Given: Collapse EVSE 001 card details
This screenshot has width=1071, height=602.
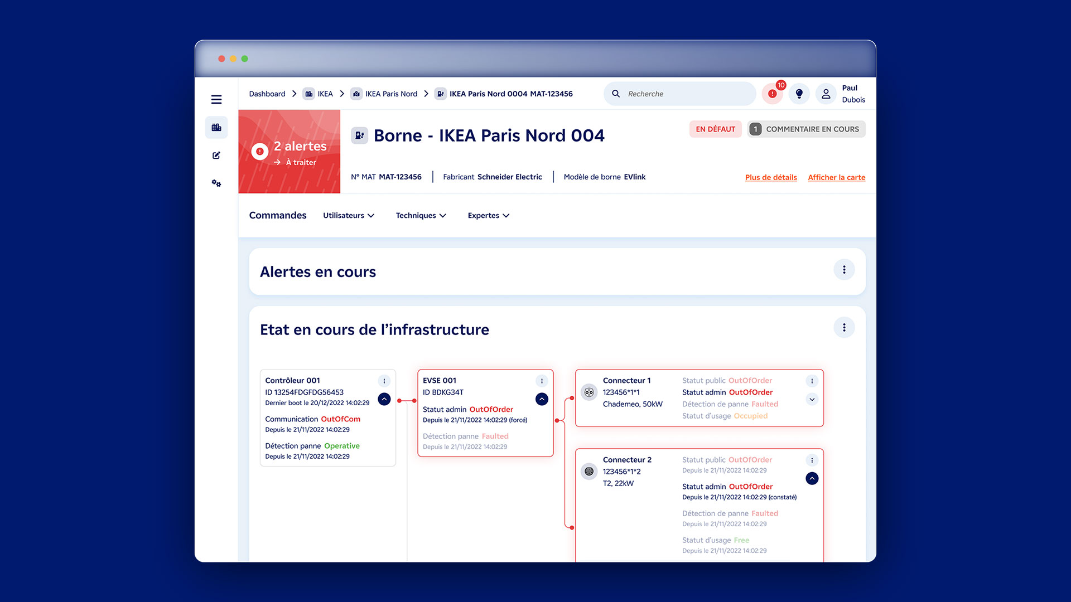Looking at the screenshot, I should (542, 399).
